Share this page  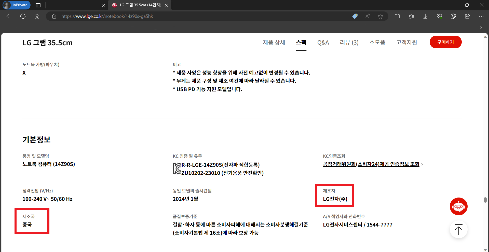point(467,16)
